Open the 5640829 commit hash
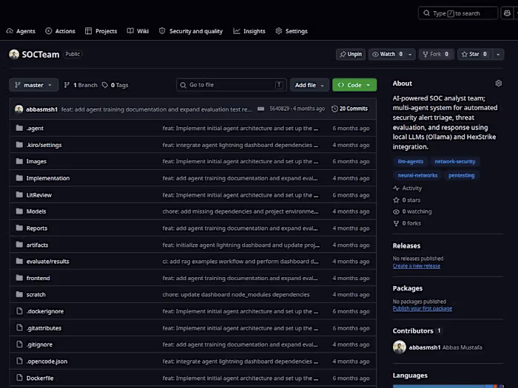 click(x=279, y=109)
